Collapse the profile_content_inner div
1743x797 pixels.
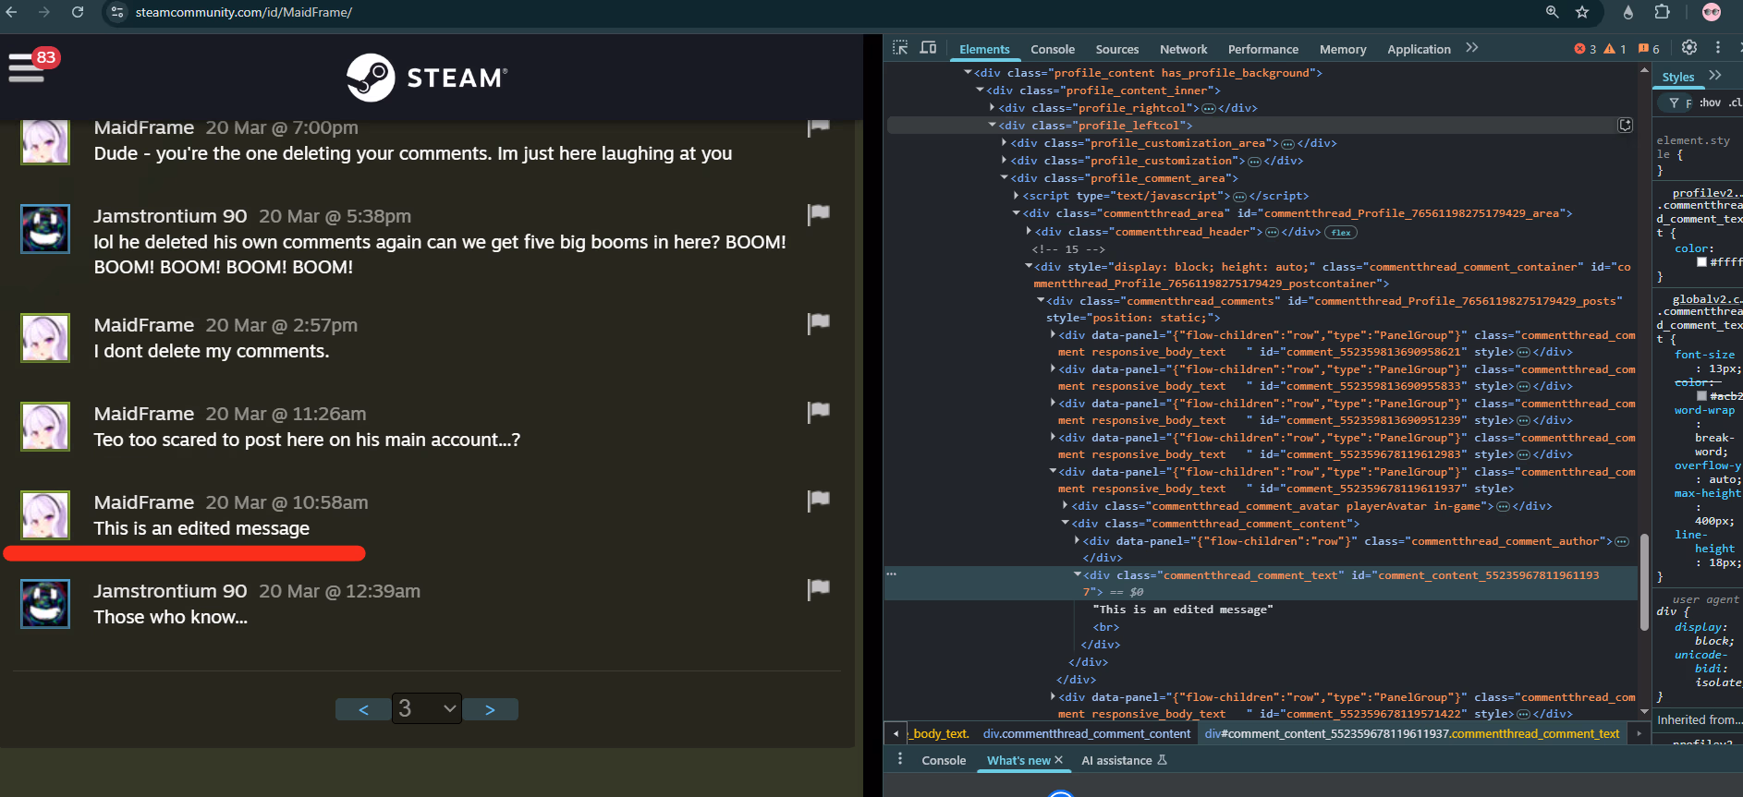point(980,90)
